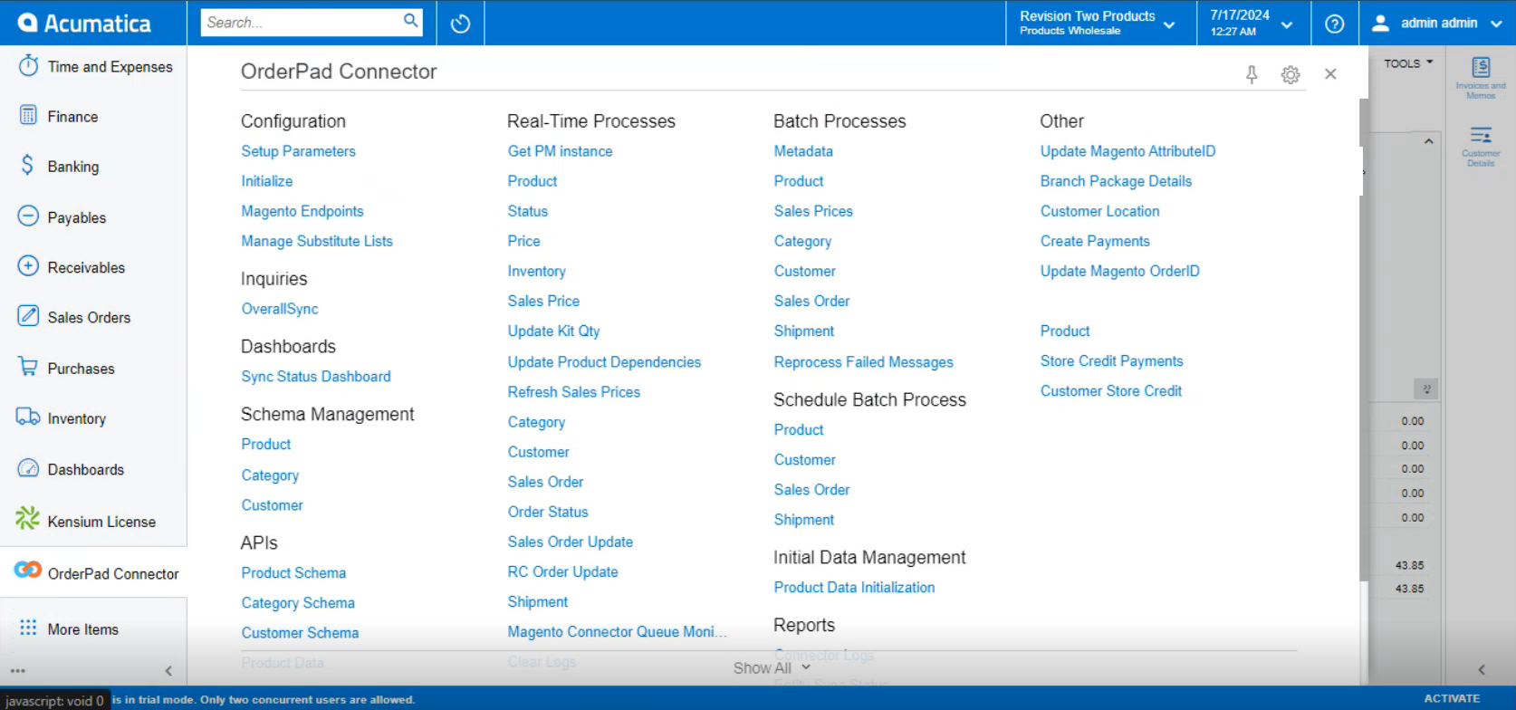Image resolution: width=1516 pixels, height=710 pixels.
Task: Open the Finance workspace icon
Action: [x=28, y=115]
